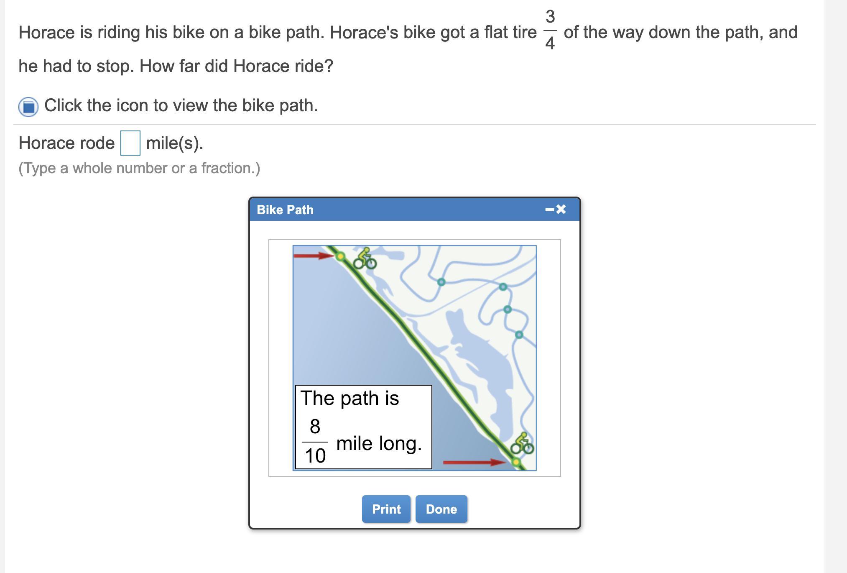Close the Bike Path dialog
This screenshot has width=847, height=573.
pos(561,210)
